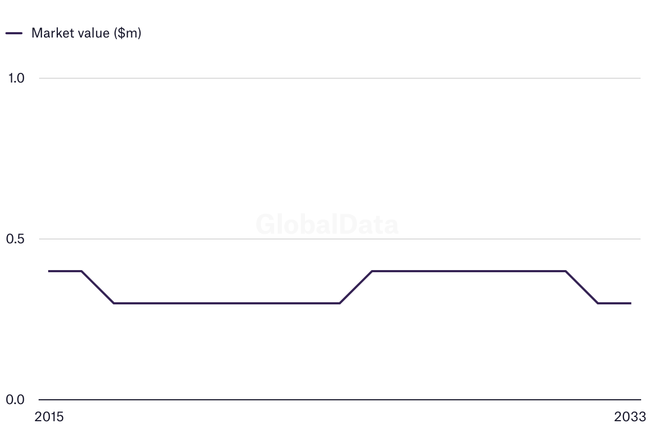Click the line's ending point at 2033
This screenshot has height=448, width=654.
click(x=630, y=303)
